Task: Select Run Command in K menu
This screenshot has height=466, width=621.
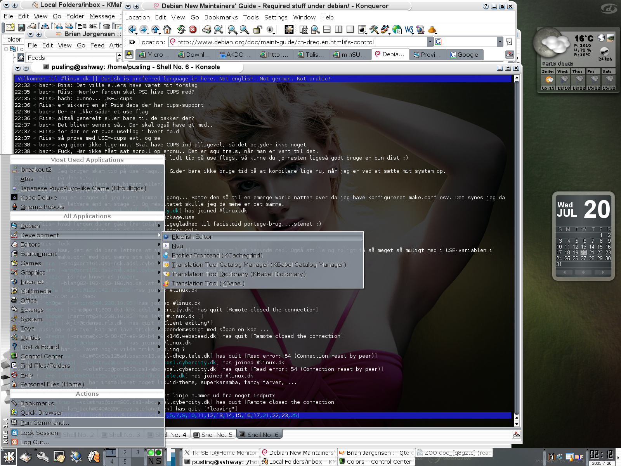Action: 87,423
